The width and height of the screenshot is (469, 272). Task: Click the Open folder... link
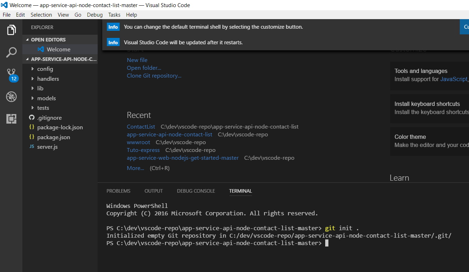pos(144,68)
